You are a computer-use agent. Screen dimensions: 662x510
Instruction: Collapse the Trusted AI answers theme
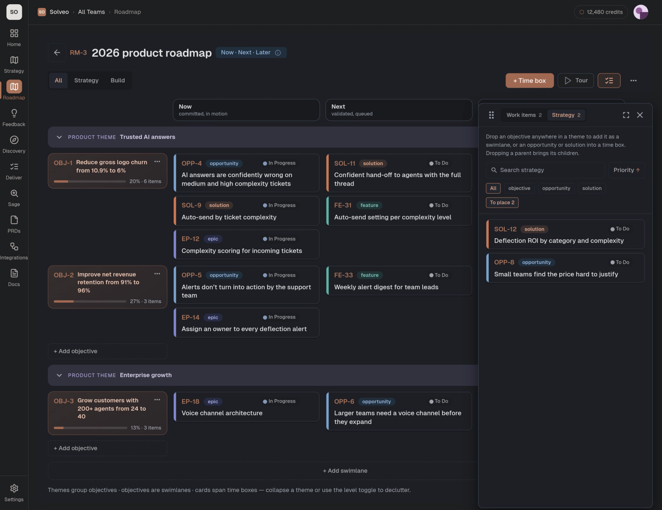pyautogui.click(x=59, y=137)
